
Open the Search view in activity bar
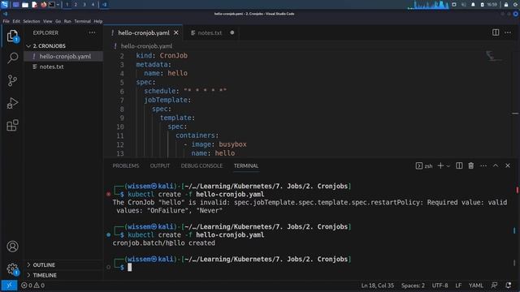(12, 58)
